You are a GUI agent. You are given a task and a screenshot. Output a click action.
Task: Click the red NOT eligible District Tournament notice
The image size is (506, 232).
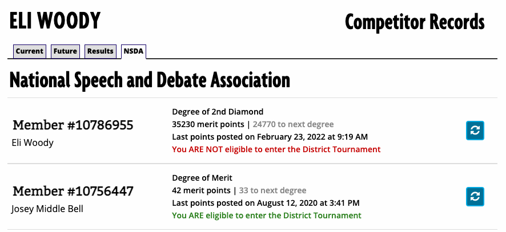click(276, 149)
